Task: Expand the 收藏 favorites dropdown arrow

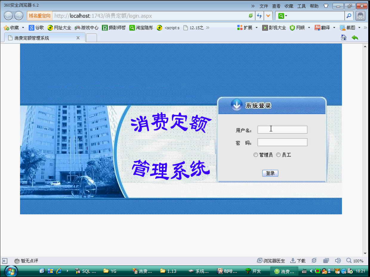Action: [23, 28]
